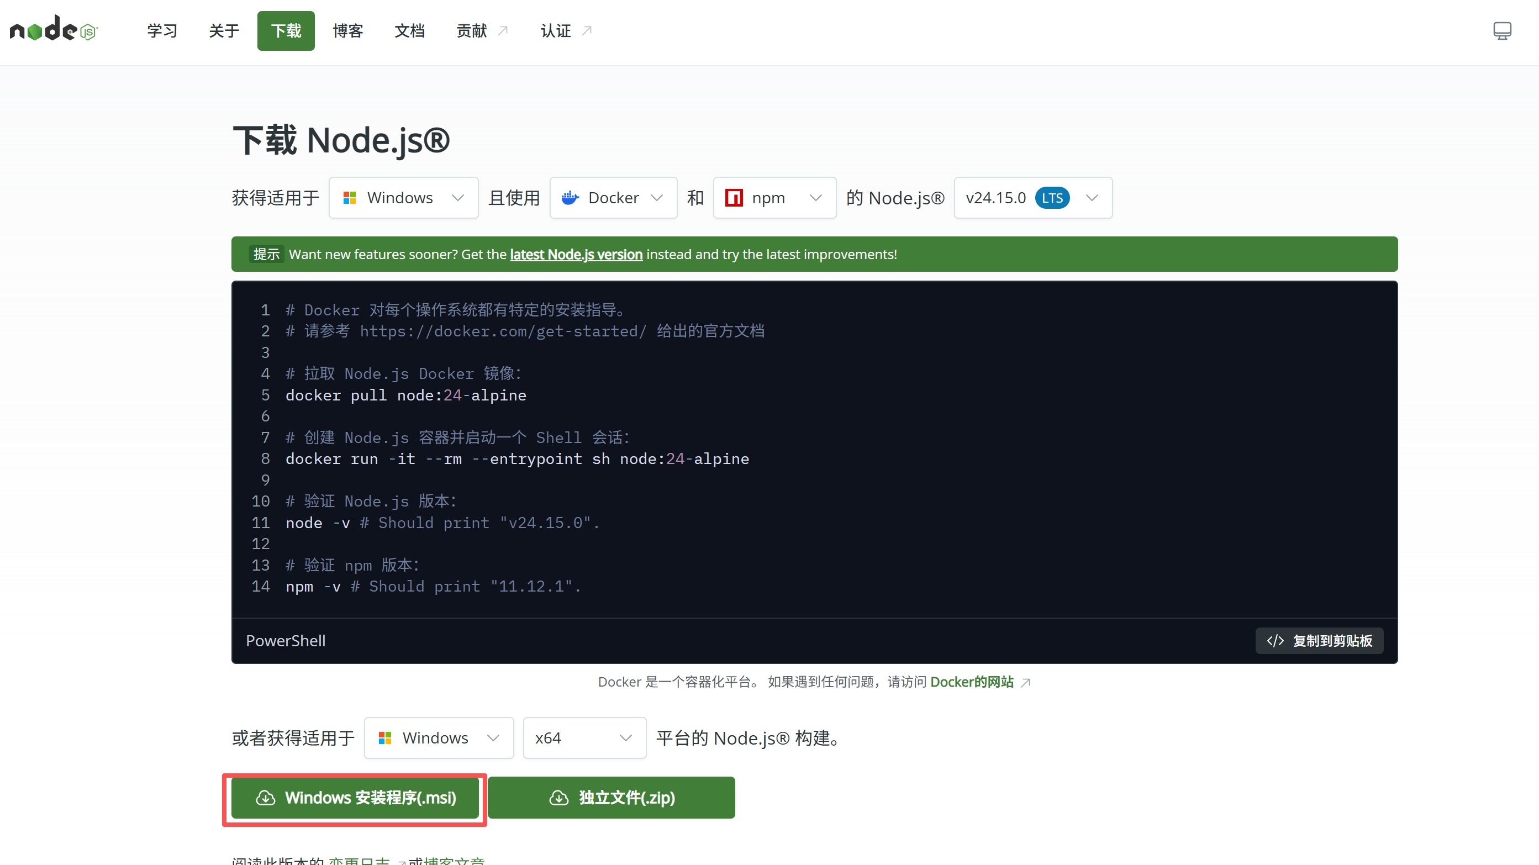Click the "# 拉取 Node.js Docker 镜像:" comment
Viewport: 1539px width, 865px height.
click(404, 373)
